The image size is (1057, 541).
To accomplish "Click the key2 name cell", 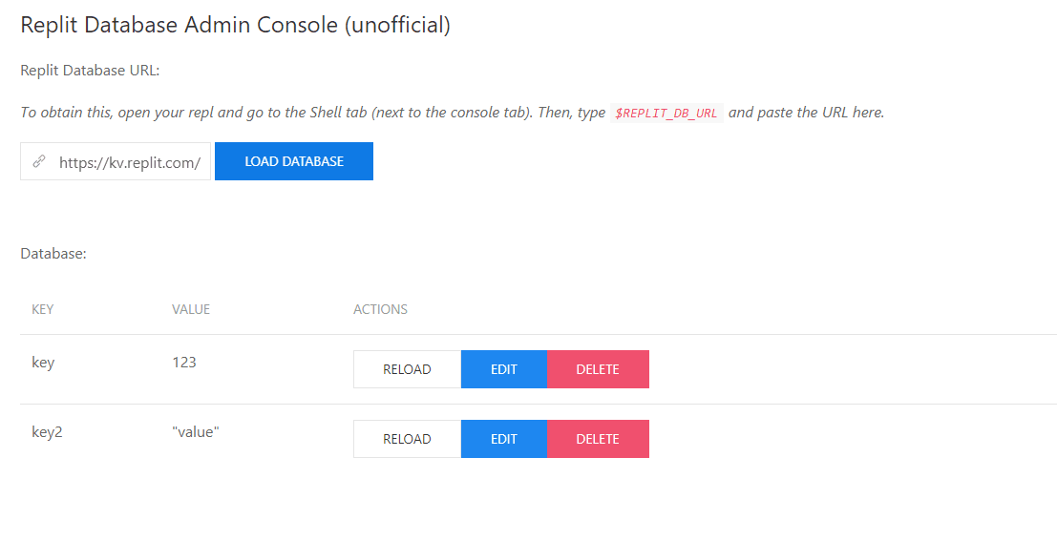I will click(47, 432).
